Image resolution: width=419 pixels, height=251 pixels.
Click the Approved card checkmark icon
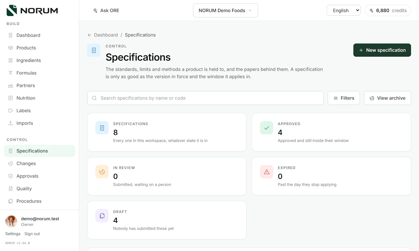(x=267, y=128)
